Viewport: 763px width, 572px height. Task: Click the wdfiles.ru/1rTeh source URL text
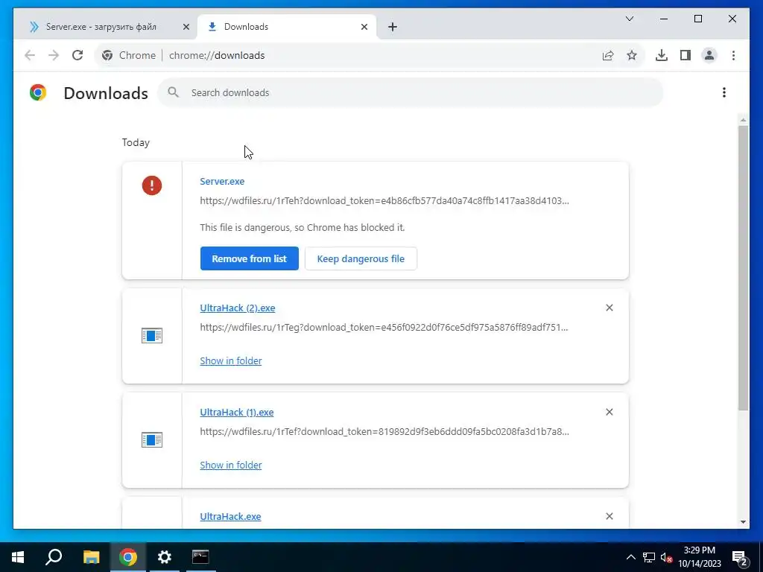click(384, 200)
